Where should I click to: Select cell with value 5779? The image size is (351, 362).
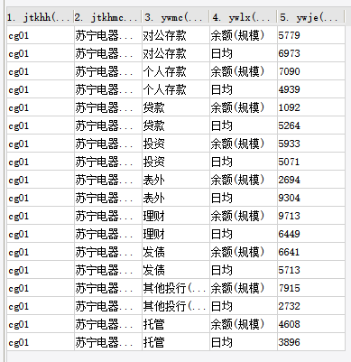311,35
